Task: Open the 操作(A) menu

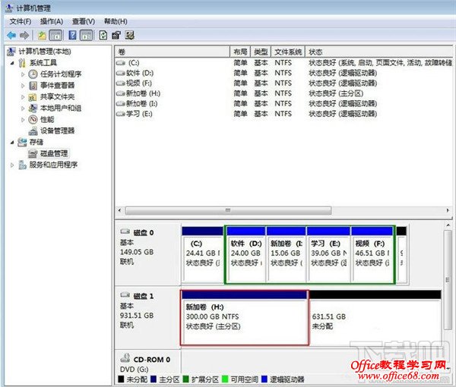Action: point(52,21)
